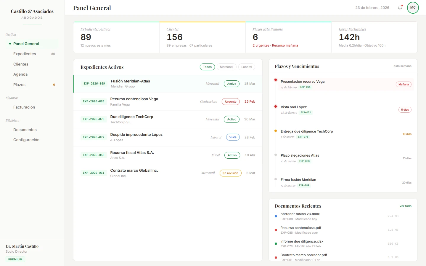Image resolution: width=426 pixels, height=266 pixels.
Task: Click the EXP-2026-068 case code
Action: pos(94,155)
